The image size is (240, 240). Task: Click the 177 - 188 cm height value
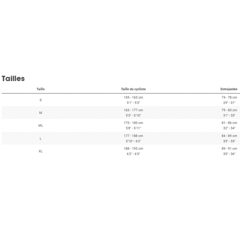point(133,136)
